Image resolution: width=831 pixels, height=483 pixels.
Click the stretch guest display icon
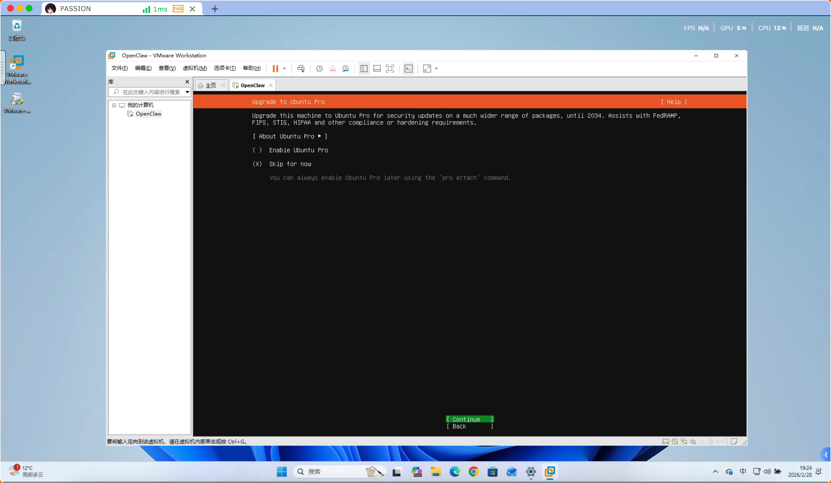[427, 69]
